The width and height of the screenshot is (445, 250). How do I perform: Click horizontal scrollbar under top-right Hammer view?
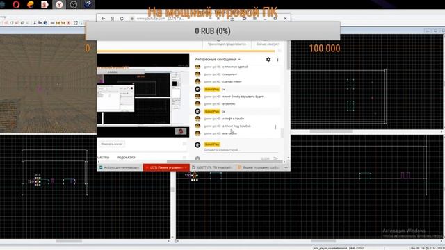[331, 131]
